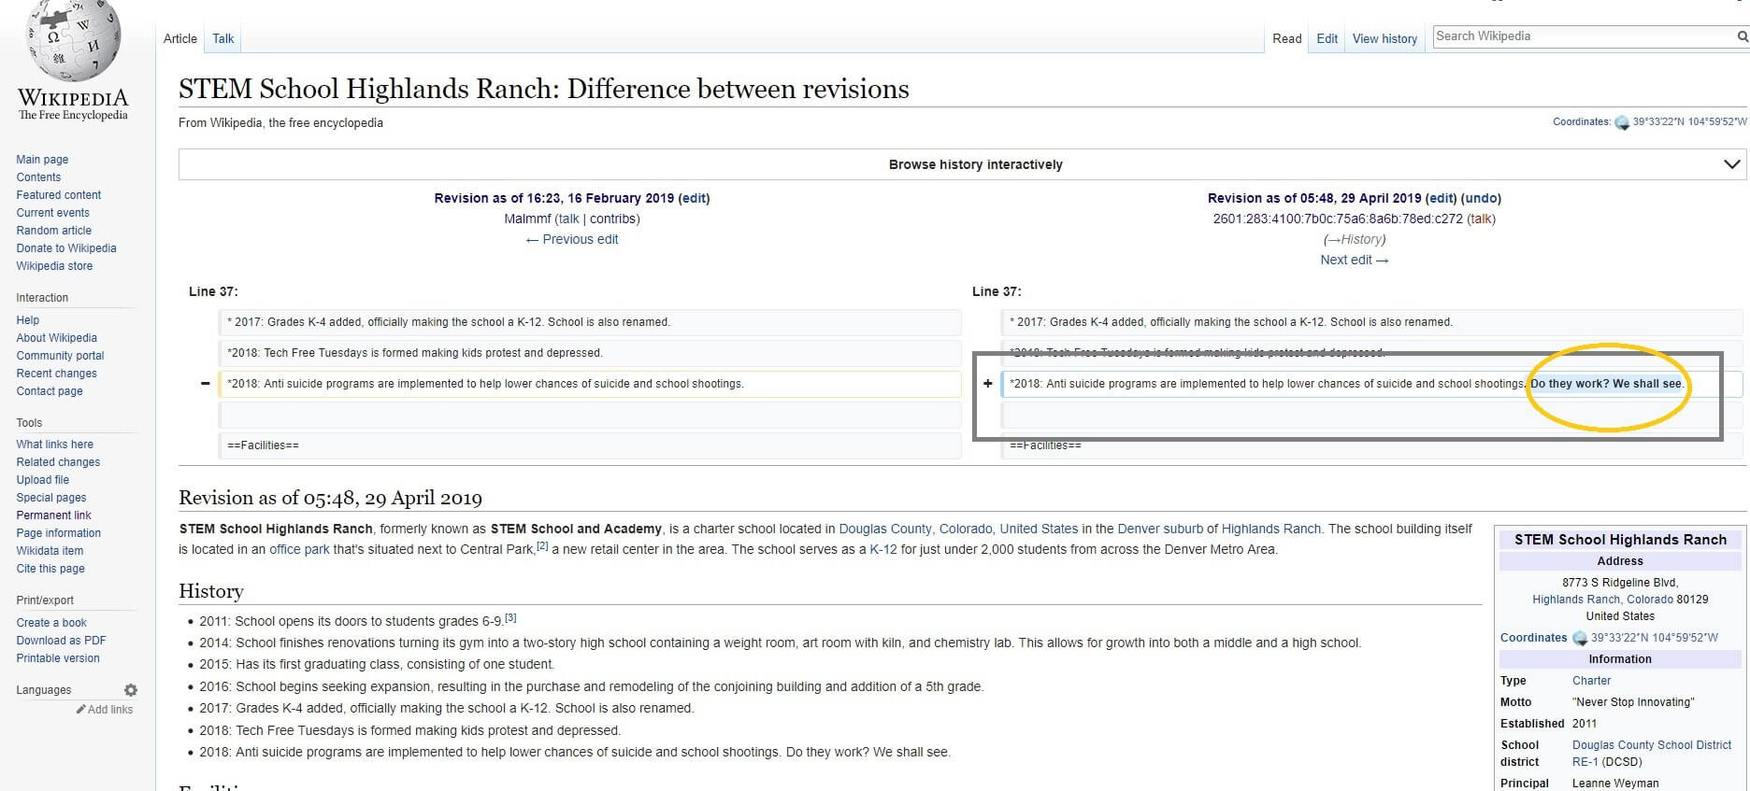Open a Random article
Screen dimensions: 1750x791
tap(53, 231)
